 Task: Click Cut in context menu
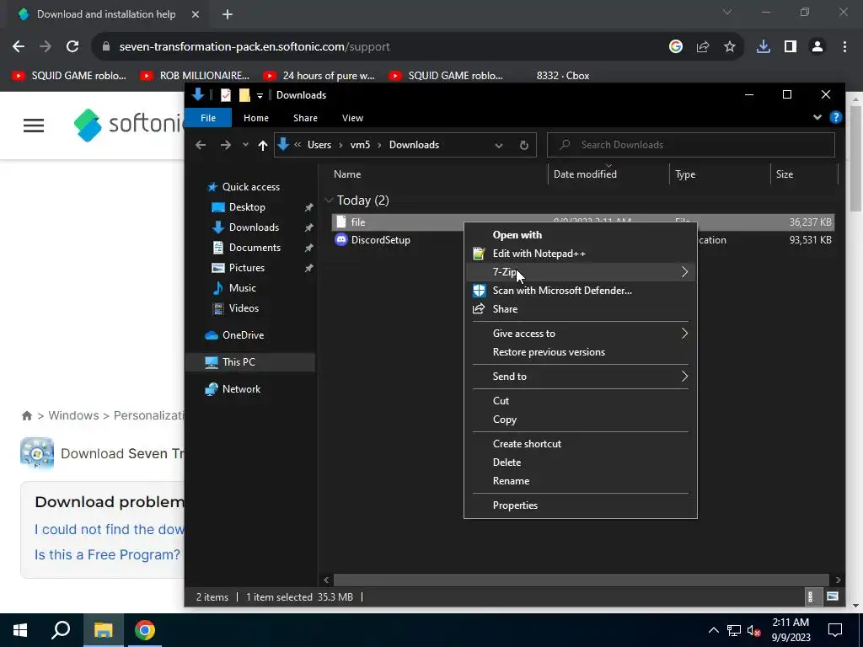pos(581,400)
